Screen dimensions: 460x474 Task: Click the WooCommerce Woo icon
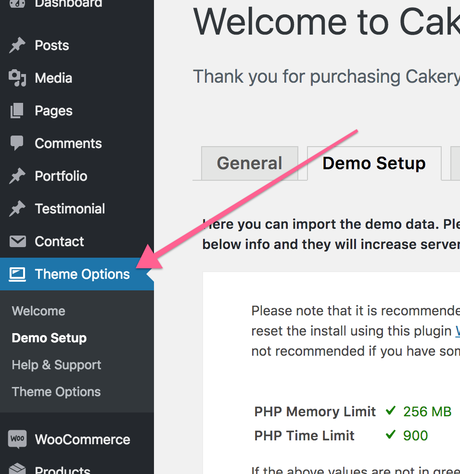click(x=17, y=439)
